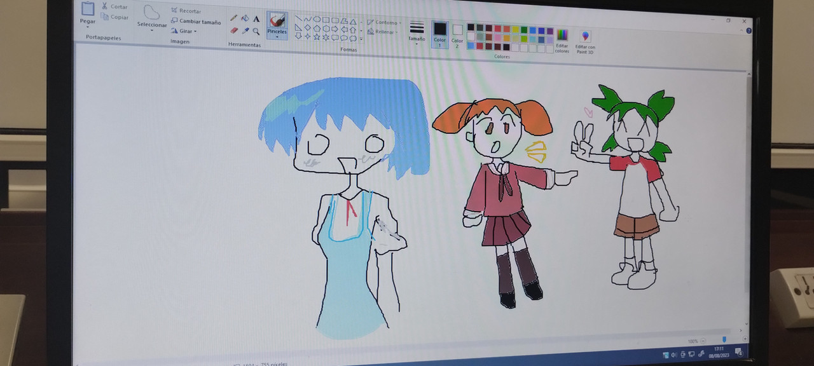Screen dimensions: 814x366
Task: Select the Color picker eyedropper tool
Action: click(x=245, y=30)
